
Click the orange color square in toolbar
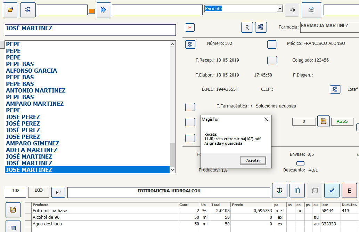[92, 11]
